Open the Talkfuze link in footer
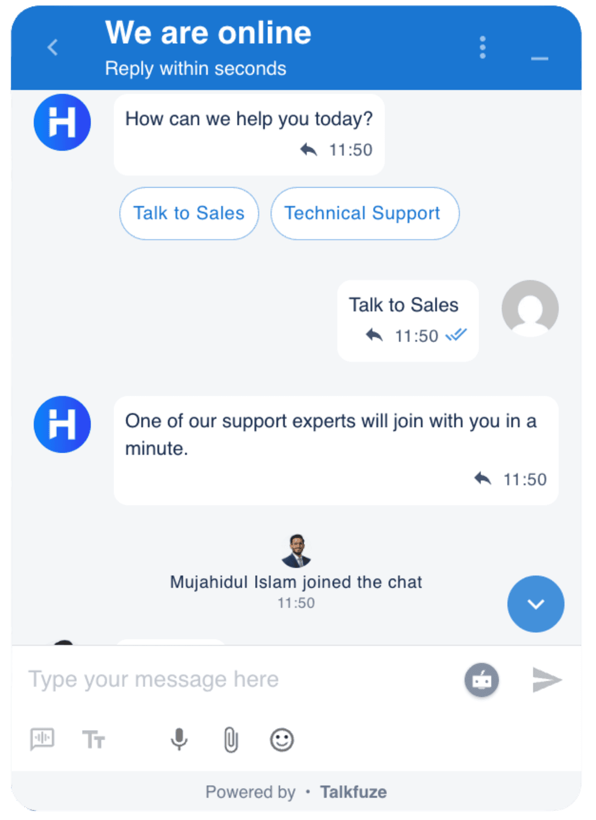The image size is (596, 820). (353, 792)
